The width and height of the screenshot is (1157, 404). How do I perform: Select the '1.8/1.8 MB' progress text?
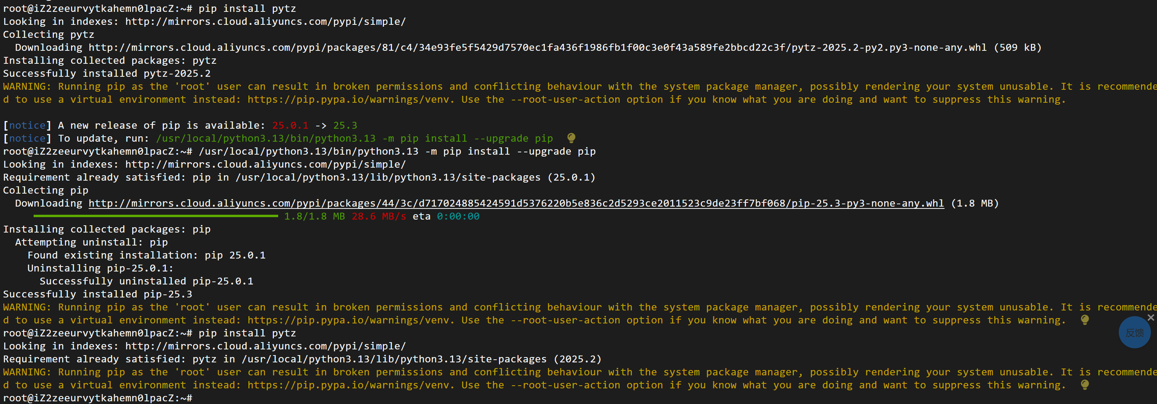[314, 217]
